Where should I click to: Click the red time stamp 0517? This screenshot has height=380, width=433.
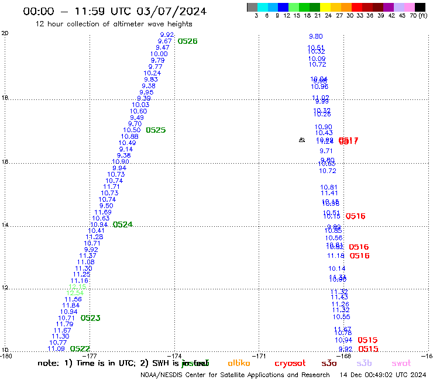pos(349,141)
